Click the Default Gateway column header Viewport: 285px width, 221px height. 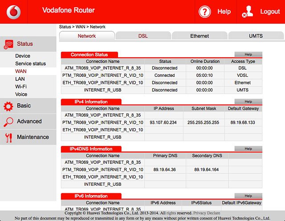tap(243, 108)
